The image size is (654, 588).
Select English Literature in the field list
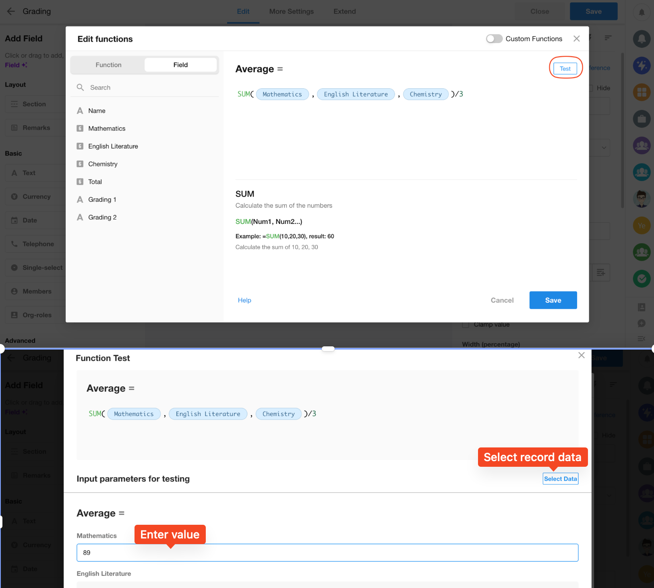(x=113, y=146)
